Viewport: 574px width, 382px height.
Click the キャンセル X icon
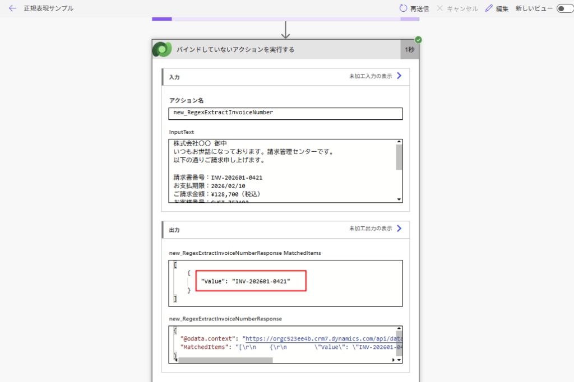[440, 8]
